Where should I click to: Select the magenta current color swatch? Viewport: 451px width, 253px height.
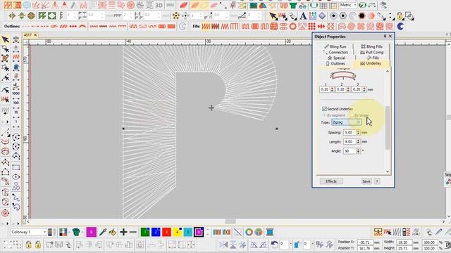click(x=91, y=232)
